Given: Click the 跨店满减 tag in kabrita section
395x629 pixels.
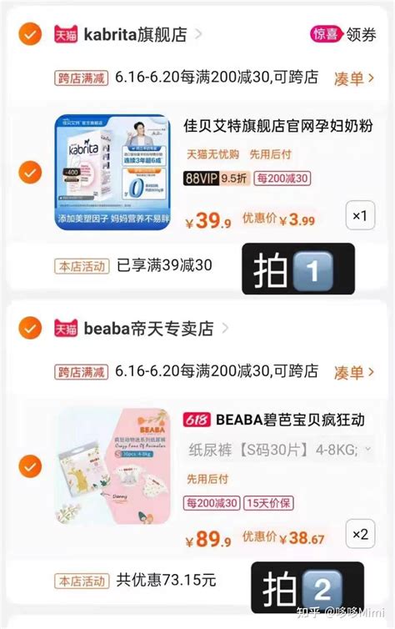Looking at the screenshot, I should (x=82, y=78).
